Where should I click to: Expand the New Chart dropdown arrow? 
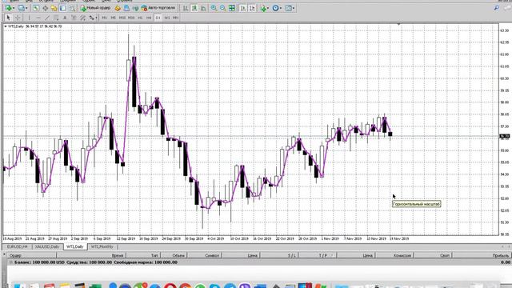14,8
